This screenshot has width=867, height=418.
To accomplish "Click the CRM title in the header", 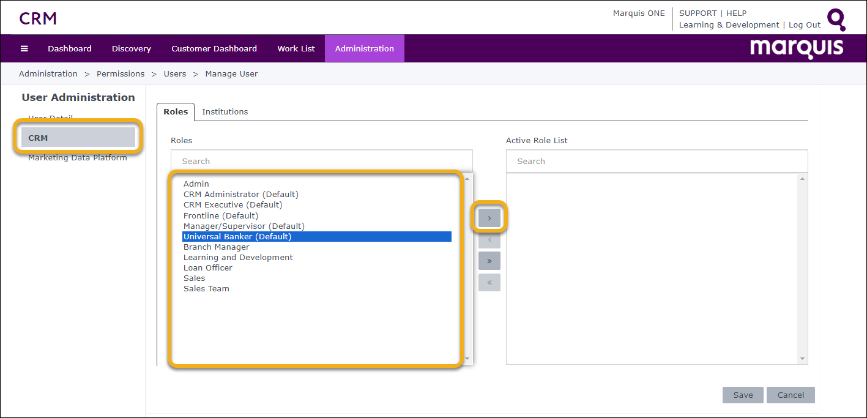I will pos(38,18).
